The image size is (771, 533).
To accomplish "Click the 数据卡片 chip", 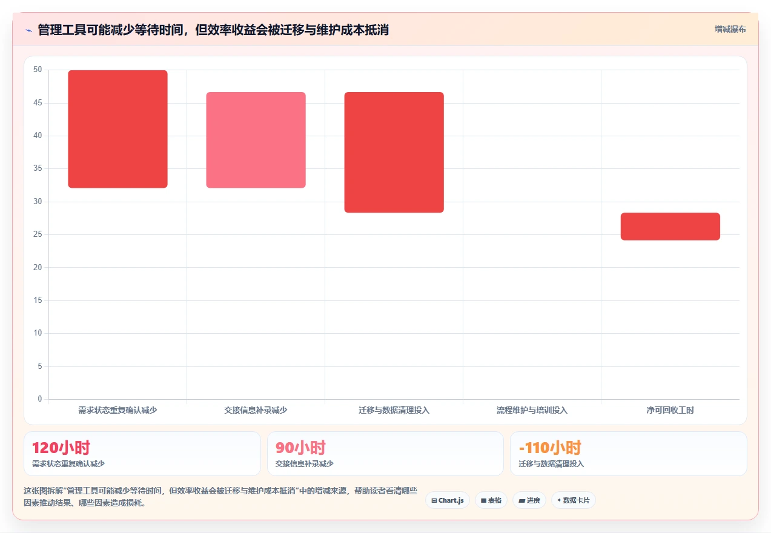I will pos(574,500).
